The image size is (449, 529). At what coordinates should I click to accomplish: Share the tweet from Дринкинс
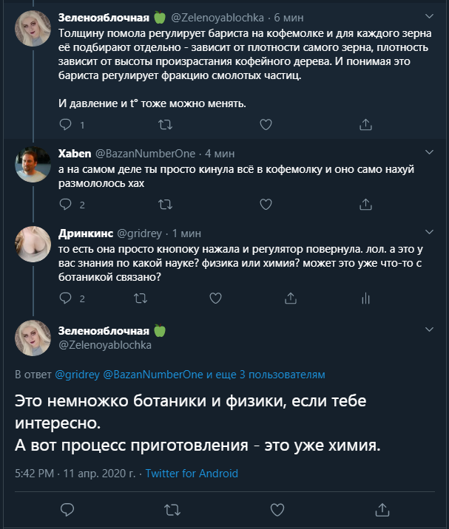click(x=291, y=298)
